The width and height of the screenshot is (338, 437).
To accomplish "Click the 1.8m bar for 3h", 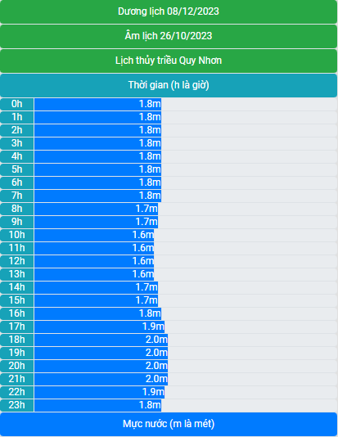I will tap(98, 143).
